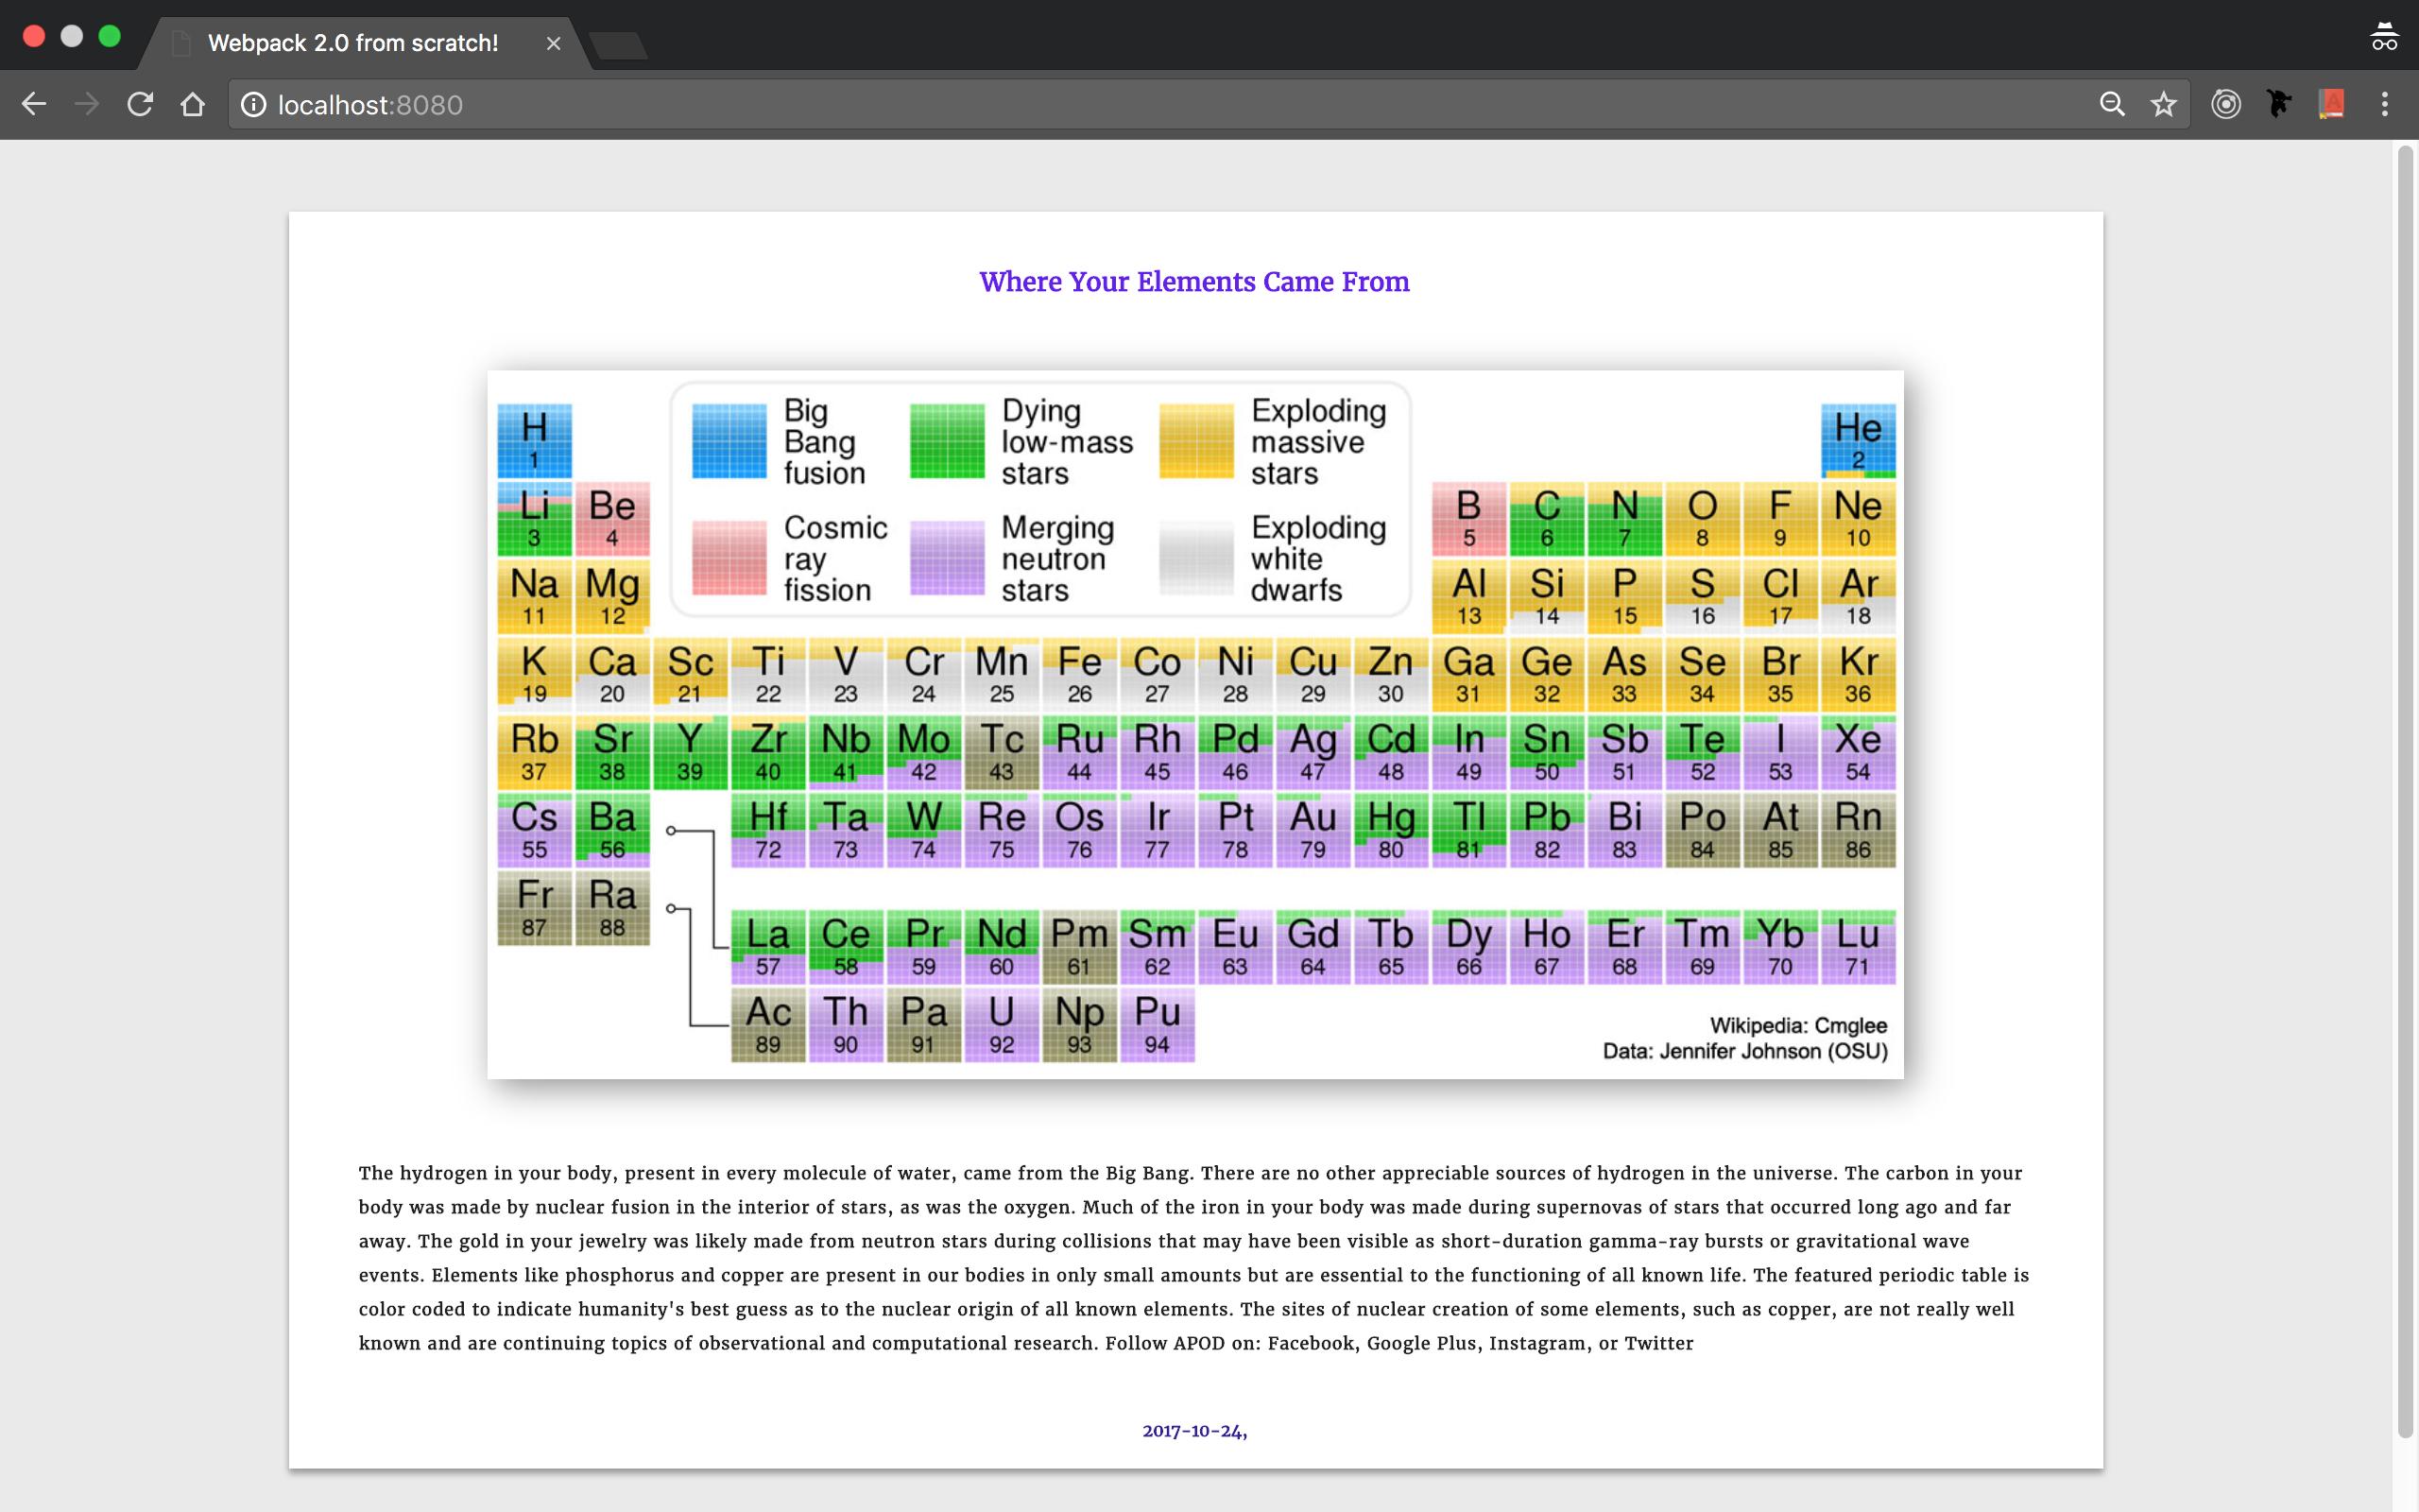Click the browser forward arrow
2419x1512 pixels.
point(87,104)
